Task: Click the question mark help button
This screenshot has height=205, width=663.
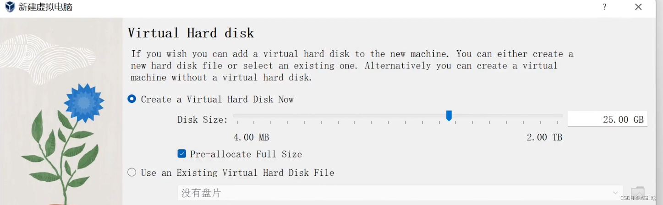Action: (x=604, y=7)
